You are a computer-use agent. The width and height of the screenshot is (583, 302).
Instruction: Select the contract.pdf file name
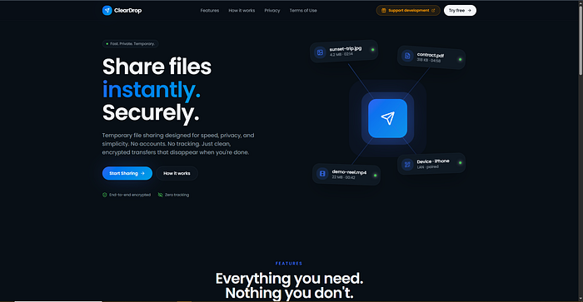431,55
